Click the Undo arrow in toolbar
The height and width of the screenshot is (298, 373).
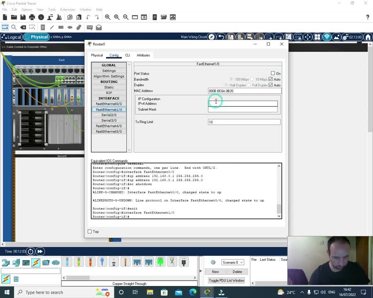click(x=88, y=17)
